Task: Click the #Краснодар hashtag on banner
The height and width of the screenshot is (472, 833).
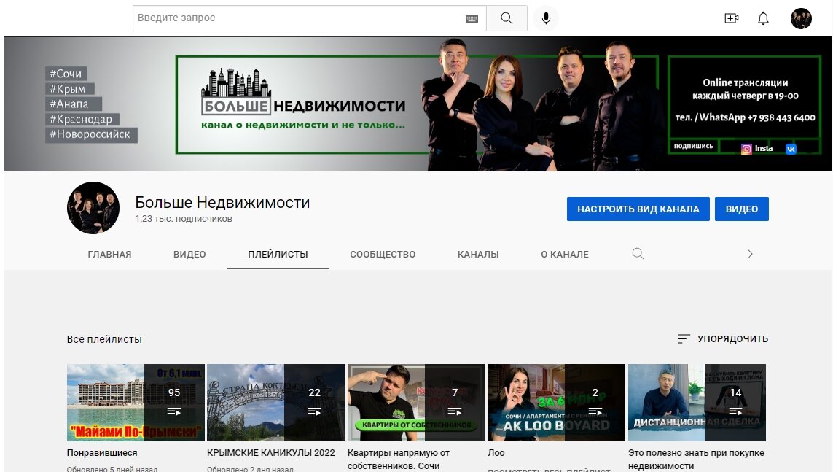Action: pyautogui.click(x=82, y=119)
